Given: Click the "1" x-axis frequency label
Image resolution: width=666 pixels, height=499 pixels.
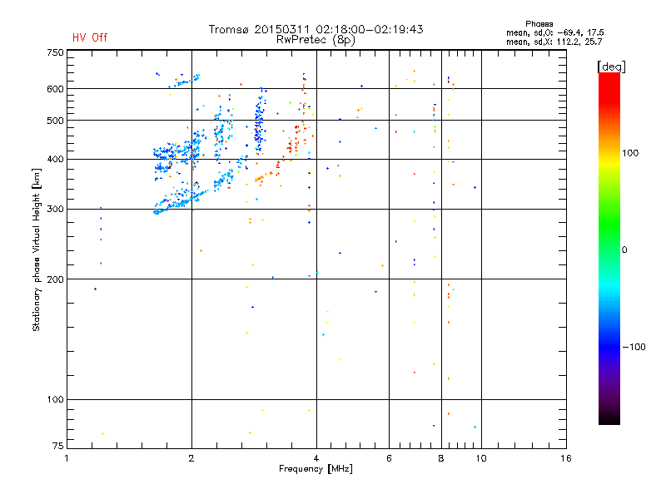Looking at the screenshot, I should tap(67, 458).
